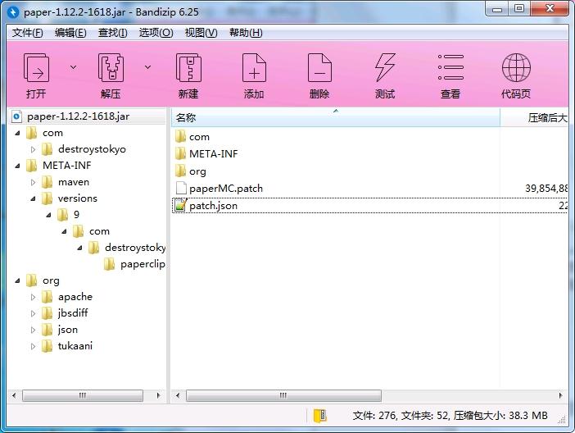Click the tree panel scroll left arrow
The height and width of the screenshot is (433, 575).
coord(14,395)
